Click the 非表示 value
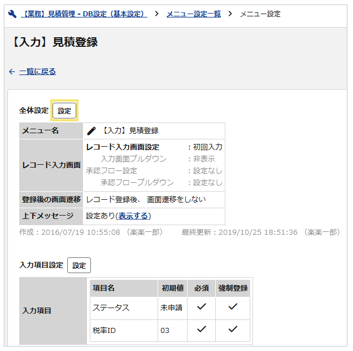Image resolution: width=353 pixels, height=351 pixels. (204, 159)
